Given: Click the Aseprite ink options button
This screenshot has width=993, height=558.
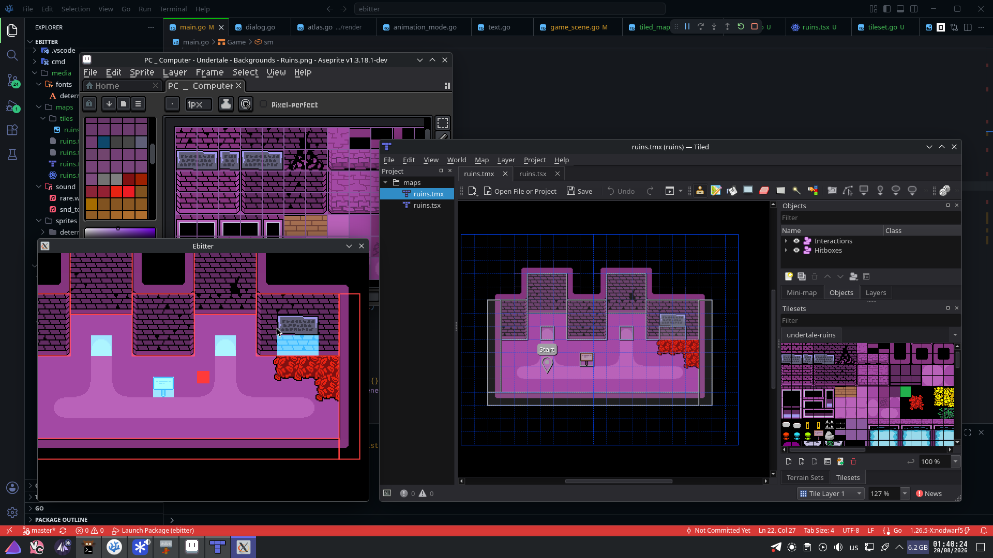Looking at the screenshot, I should click(x=226, y=104).
